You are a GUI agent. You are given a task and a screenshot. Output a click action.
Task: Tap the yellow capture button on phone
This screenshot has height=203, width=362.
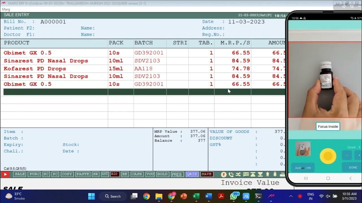(328, 156)
